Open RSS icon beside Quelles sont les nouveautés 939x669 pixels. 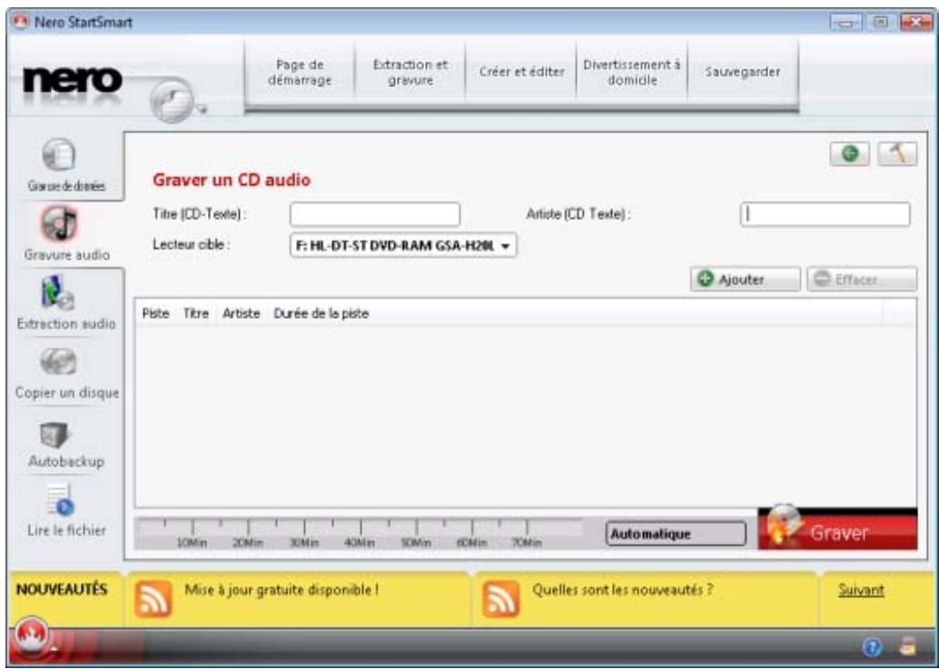point(500,598)
